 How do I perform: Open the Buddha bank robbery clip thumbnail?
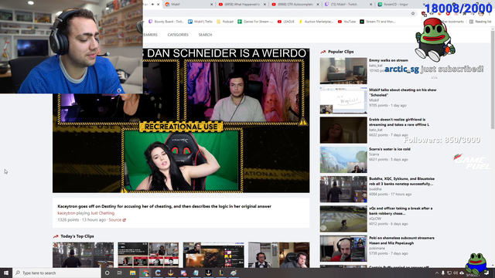343,189
